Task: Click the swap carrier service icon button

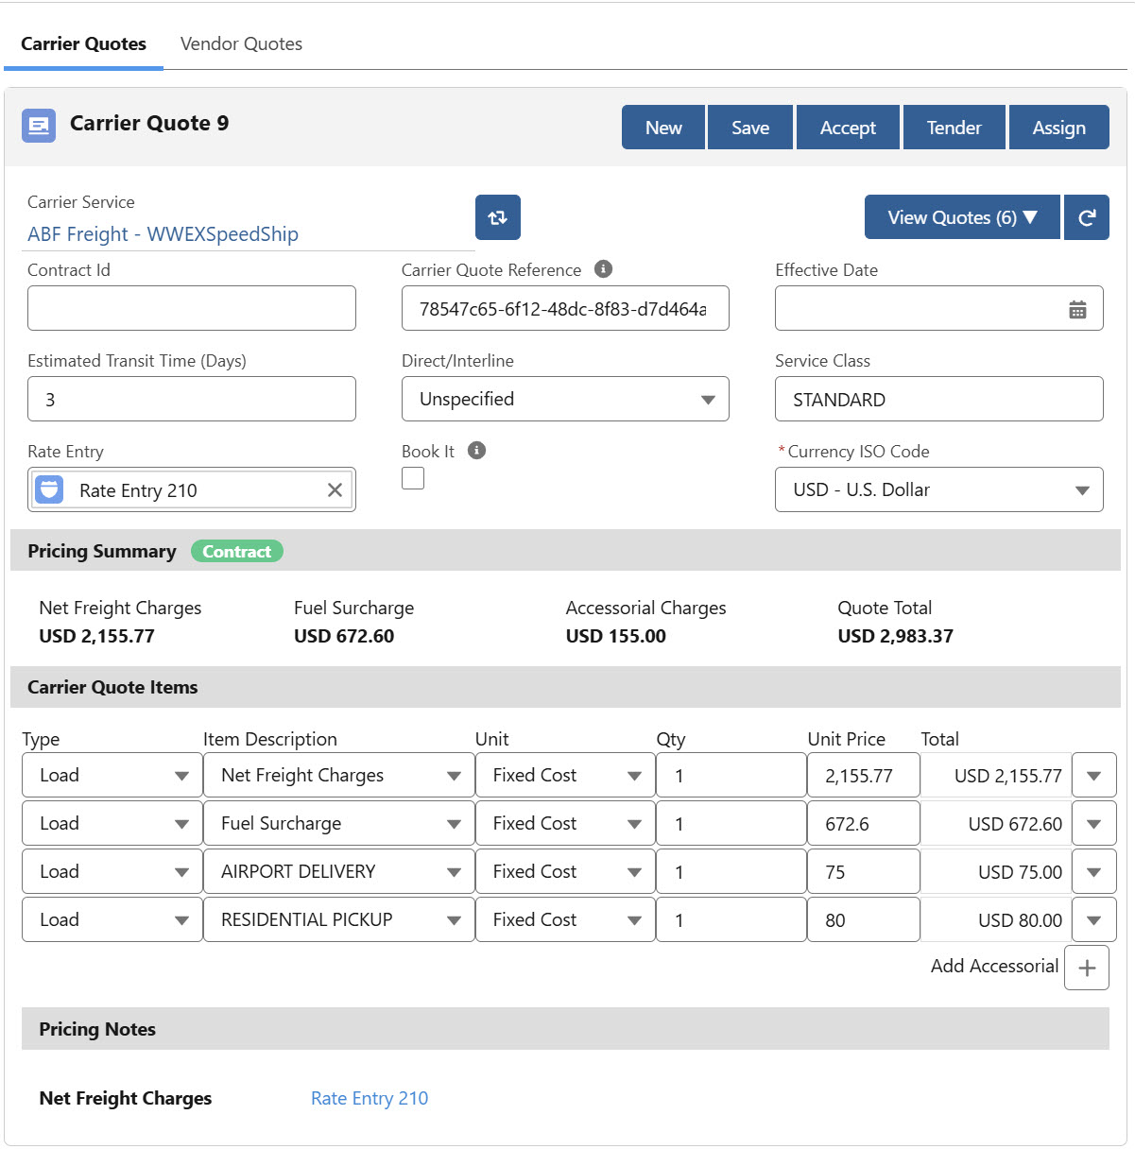Action: (x=498, y=217)
